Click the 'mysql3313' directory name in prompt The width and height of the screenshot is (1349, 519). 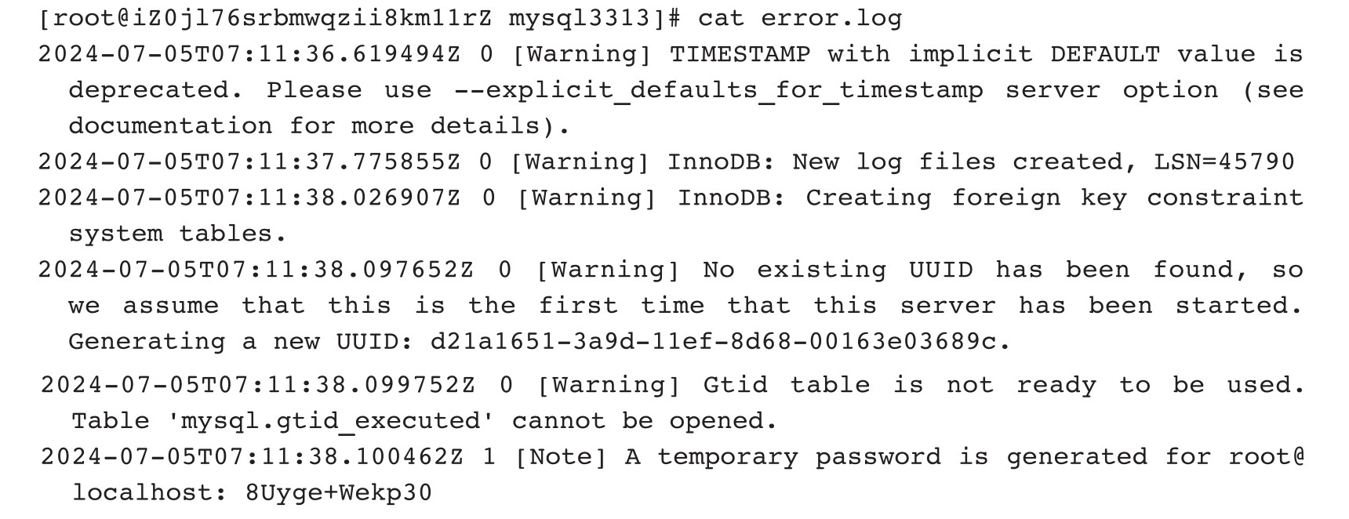[580, 18]
